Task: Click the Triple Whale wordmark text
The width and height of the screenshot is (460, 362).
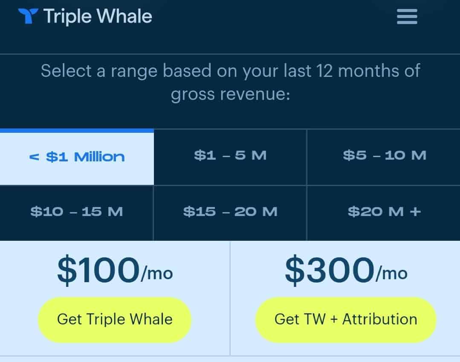Action: pos(98,17)
